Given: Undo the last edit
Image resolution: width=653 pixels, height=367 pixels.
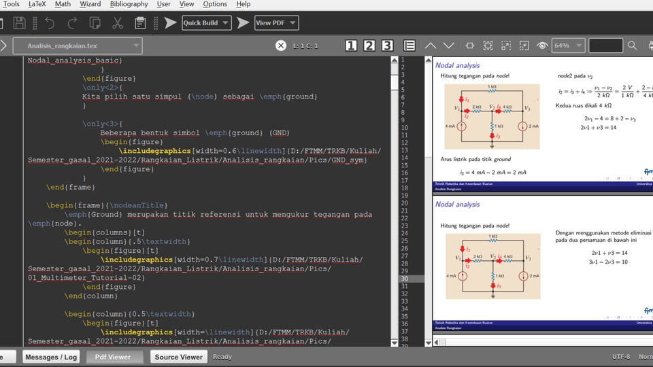Looking at the screenshot, I should 50,23.
